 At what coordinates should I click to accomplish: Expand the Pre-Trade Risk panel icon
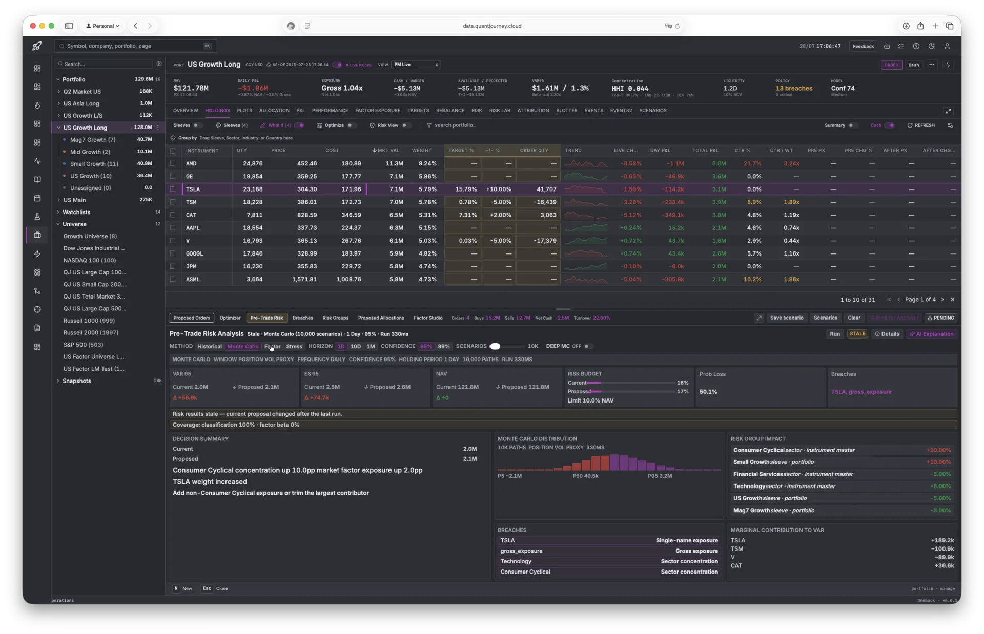coord(759,318)
